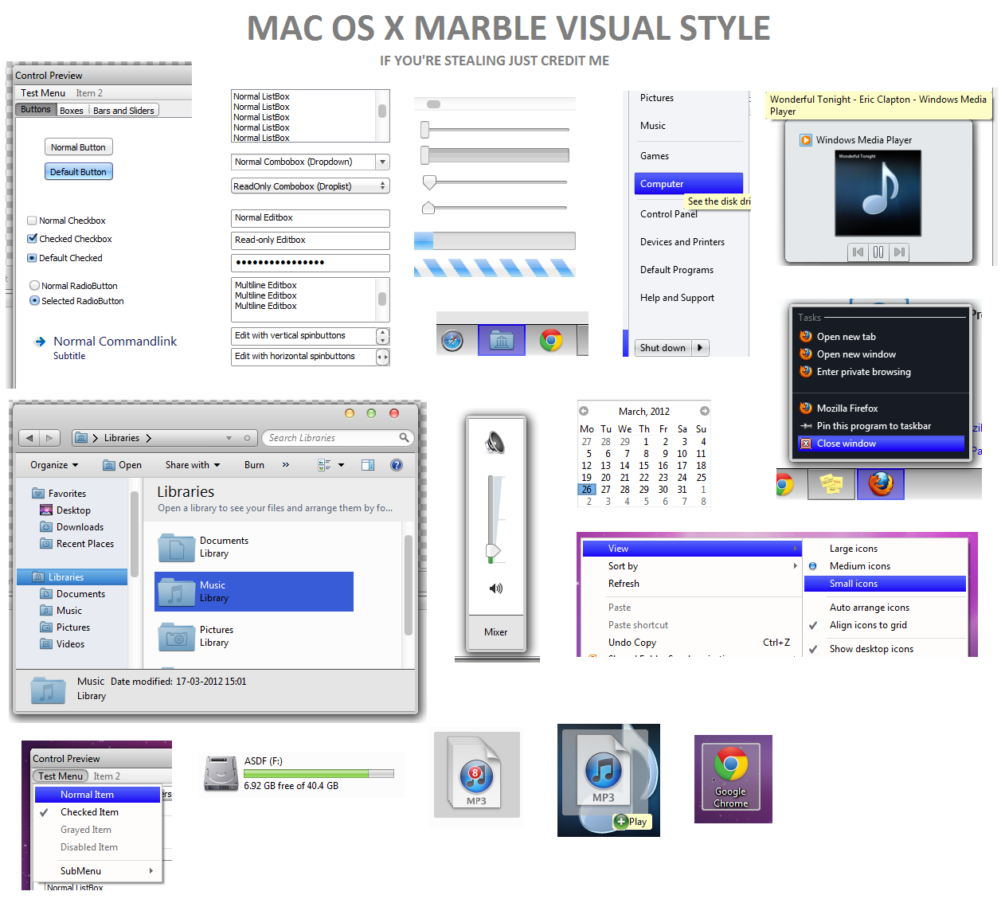Open Sticky Notes from the taskbar
Screen dimensions: 1005x899
tap(831, 483)
